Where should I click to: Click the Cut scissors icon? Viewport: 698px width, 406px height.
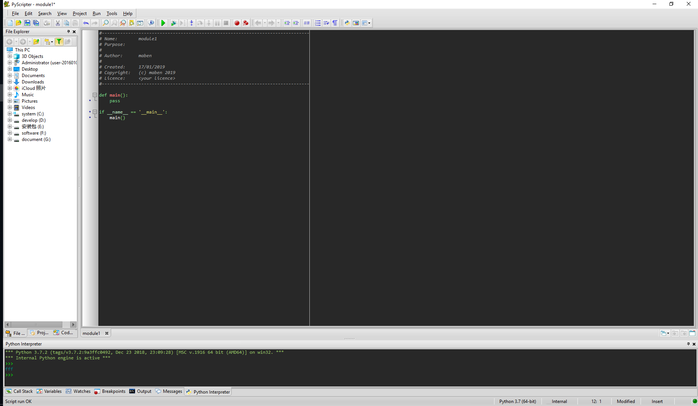coord(57,23)
